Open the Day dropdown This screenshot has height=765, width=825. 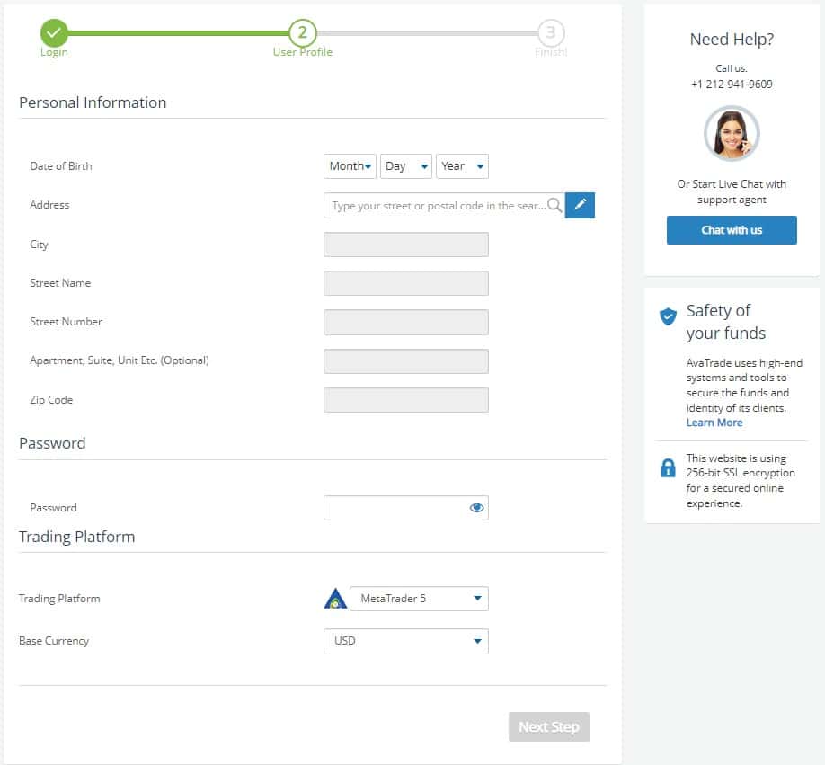pyautogui.click(x=405, y=166)
